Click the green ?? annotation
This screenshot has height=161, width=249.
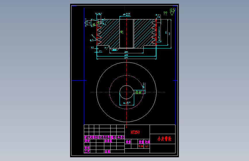[x=165, y=13]
